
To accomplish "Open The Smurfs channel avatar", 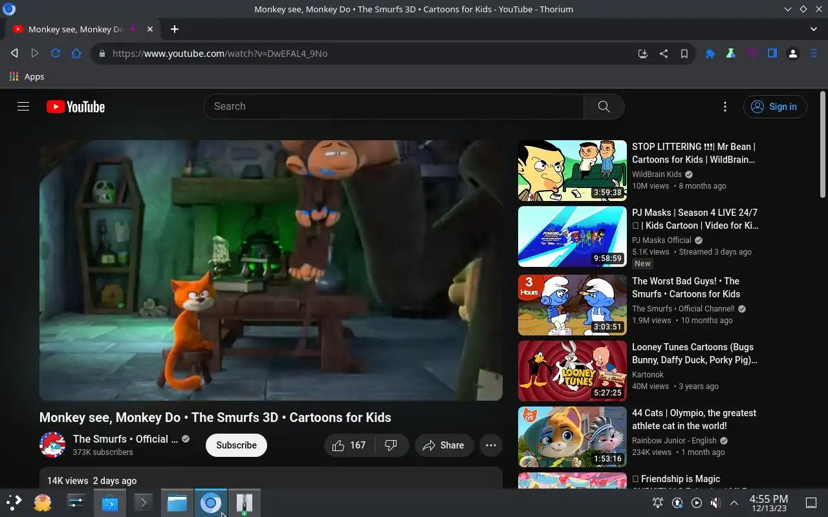I will click(52, 445).
